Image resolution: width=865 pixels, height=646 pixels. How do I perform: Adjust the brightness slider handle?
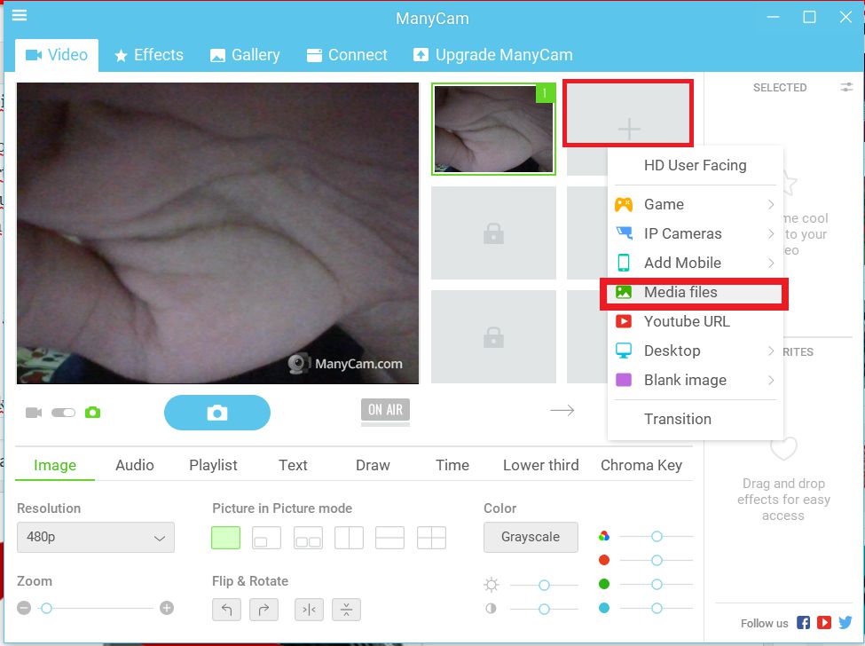click(544, 585)
